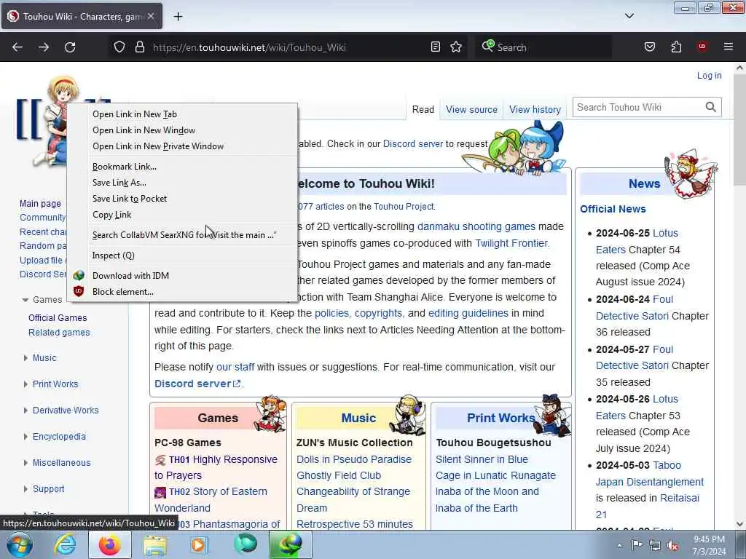746x559 pixels.
Task: Show hidden tray icons arrow
Action: [619, 545]
